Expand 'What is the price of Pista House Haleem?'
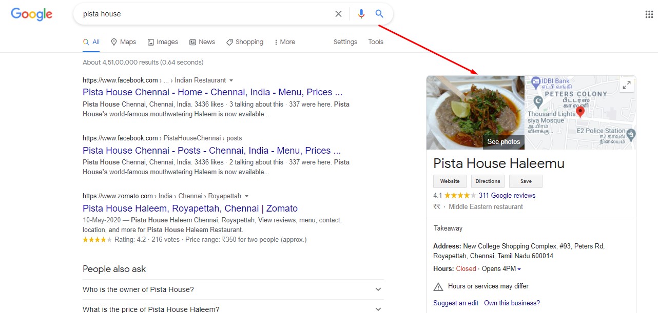 coord(233,309)
